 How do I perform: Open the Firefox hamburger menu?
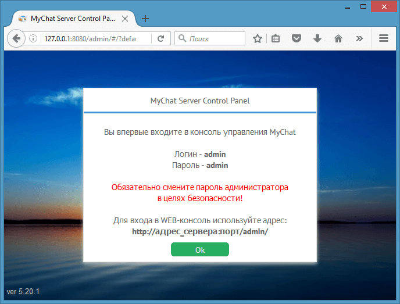(383, 39)
